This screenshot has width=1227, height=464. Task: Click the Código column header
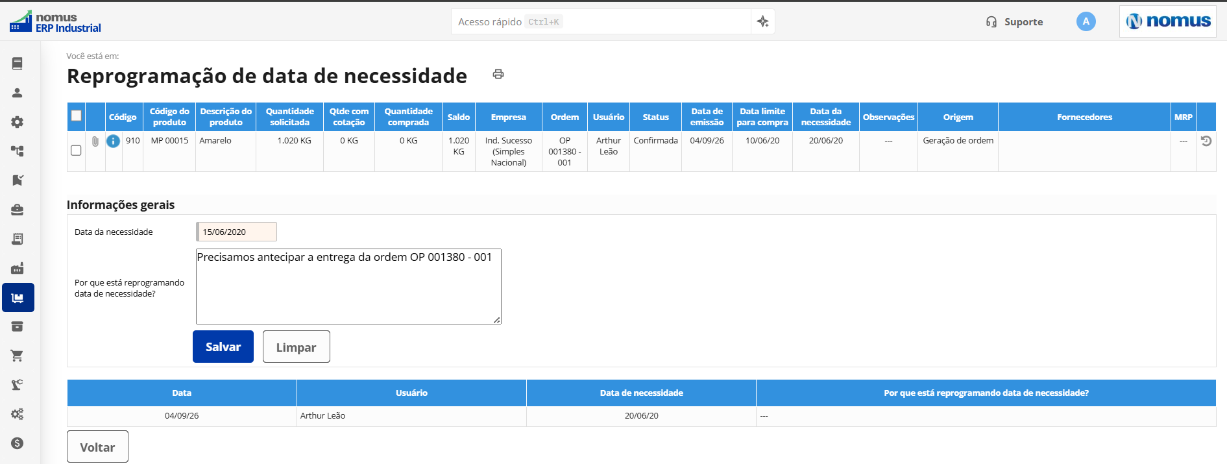tap(123, 117)
